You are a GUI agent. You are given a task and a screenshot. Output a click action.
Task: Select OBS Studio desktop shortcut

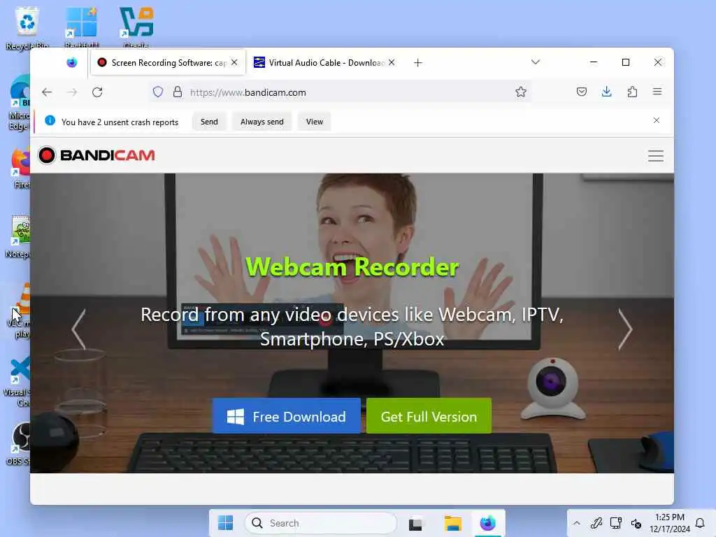19,443
